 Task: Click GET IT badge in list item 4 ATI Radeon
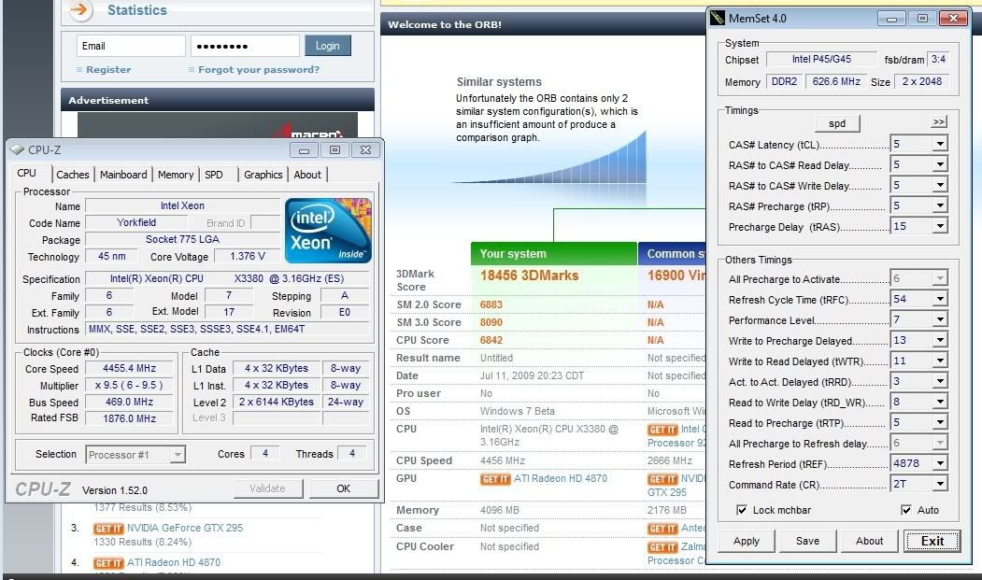point(108,563)
